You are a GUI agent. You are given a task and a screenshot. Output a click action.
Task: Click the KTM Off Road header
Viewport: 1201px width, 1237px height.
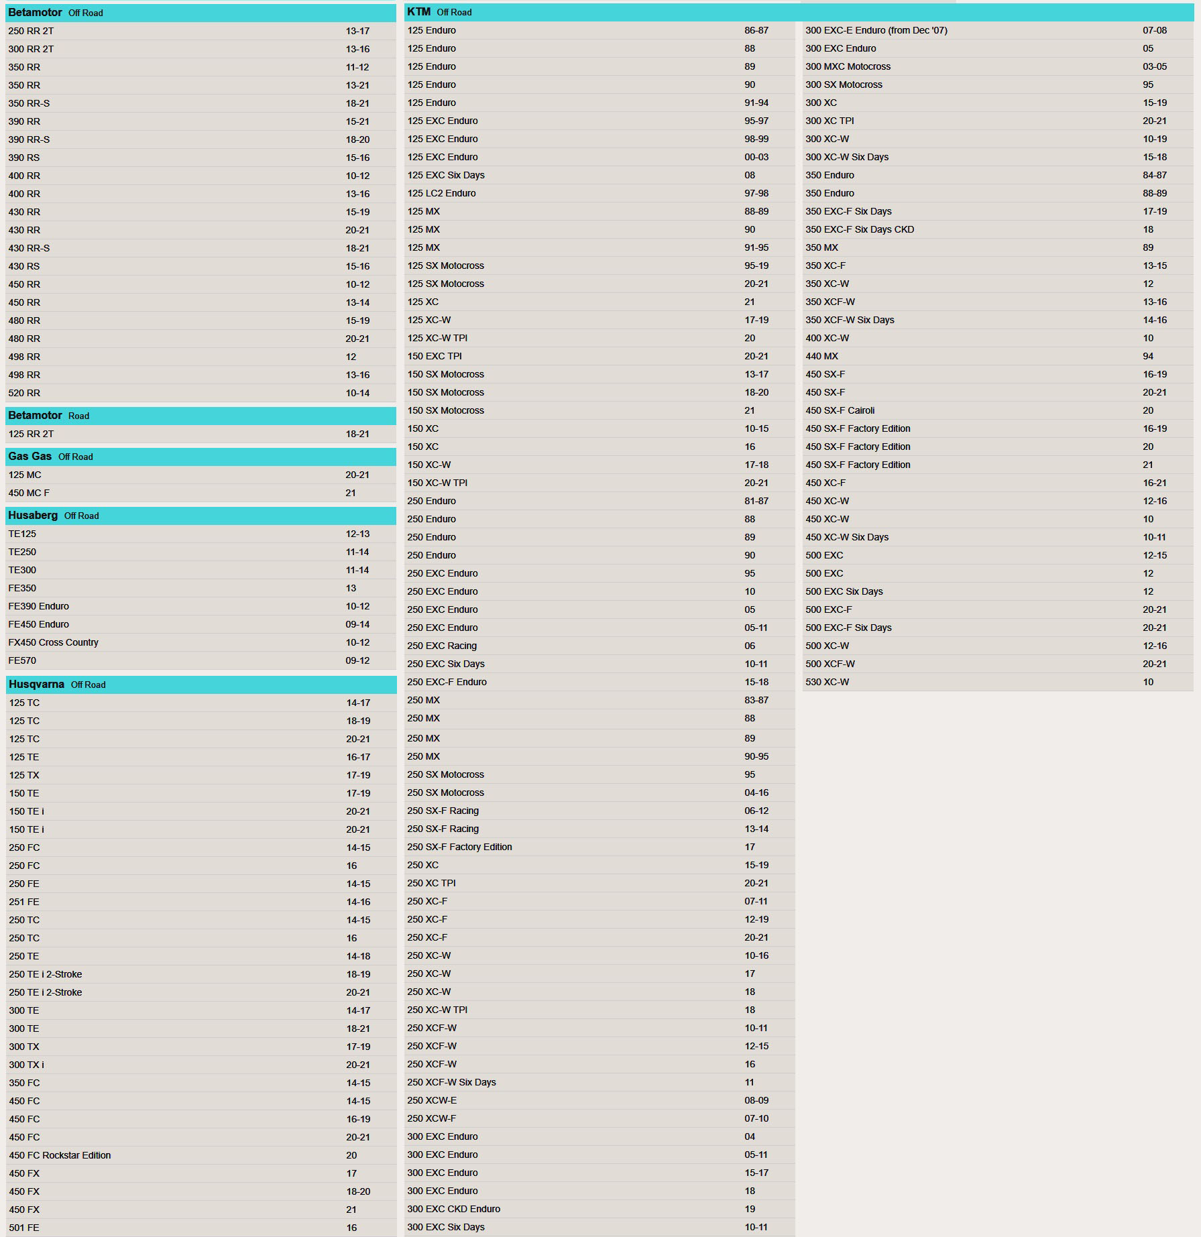coord(799,12)
